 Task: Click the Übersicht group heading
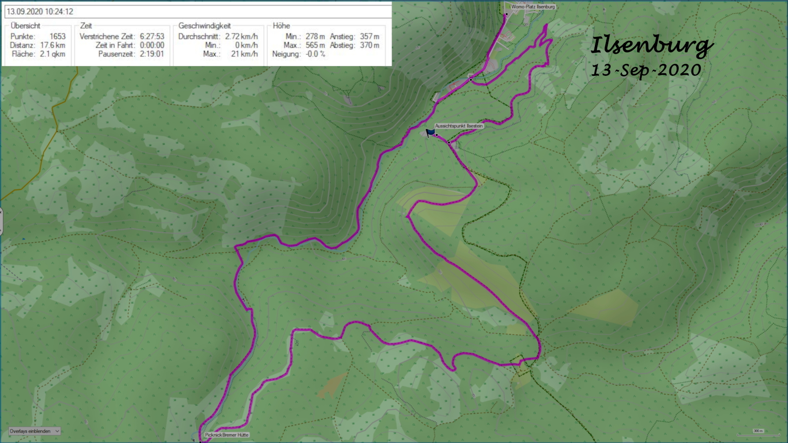click(26, 26)
